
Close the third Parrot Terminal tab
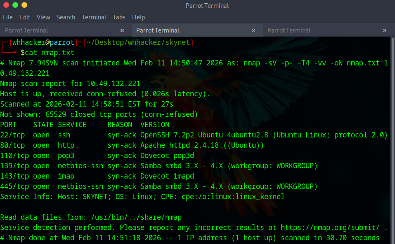385,30
